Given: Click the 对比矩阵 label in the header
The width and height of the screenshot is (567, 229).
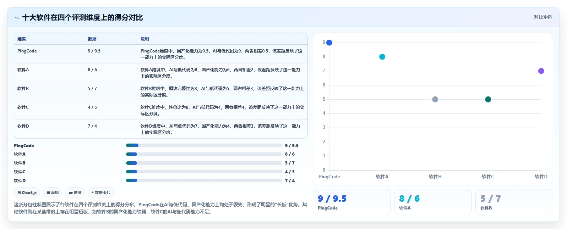Looking at the screenshot, I should pos(543,17).
